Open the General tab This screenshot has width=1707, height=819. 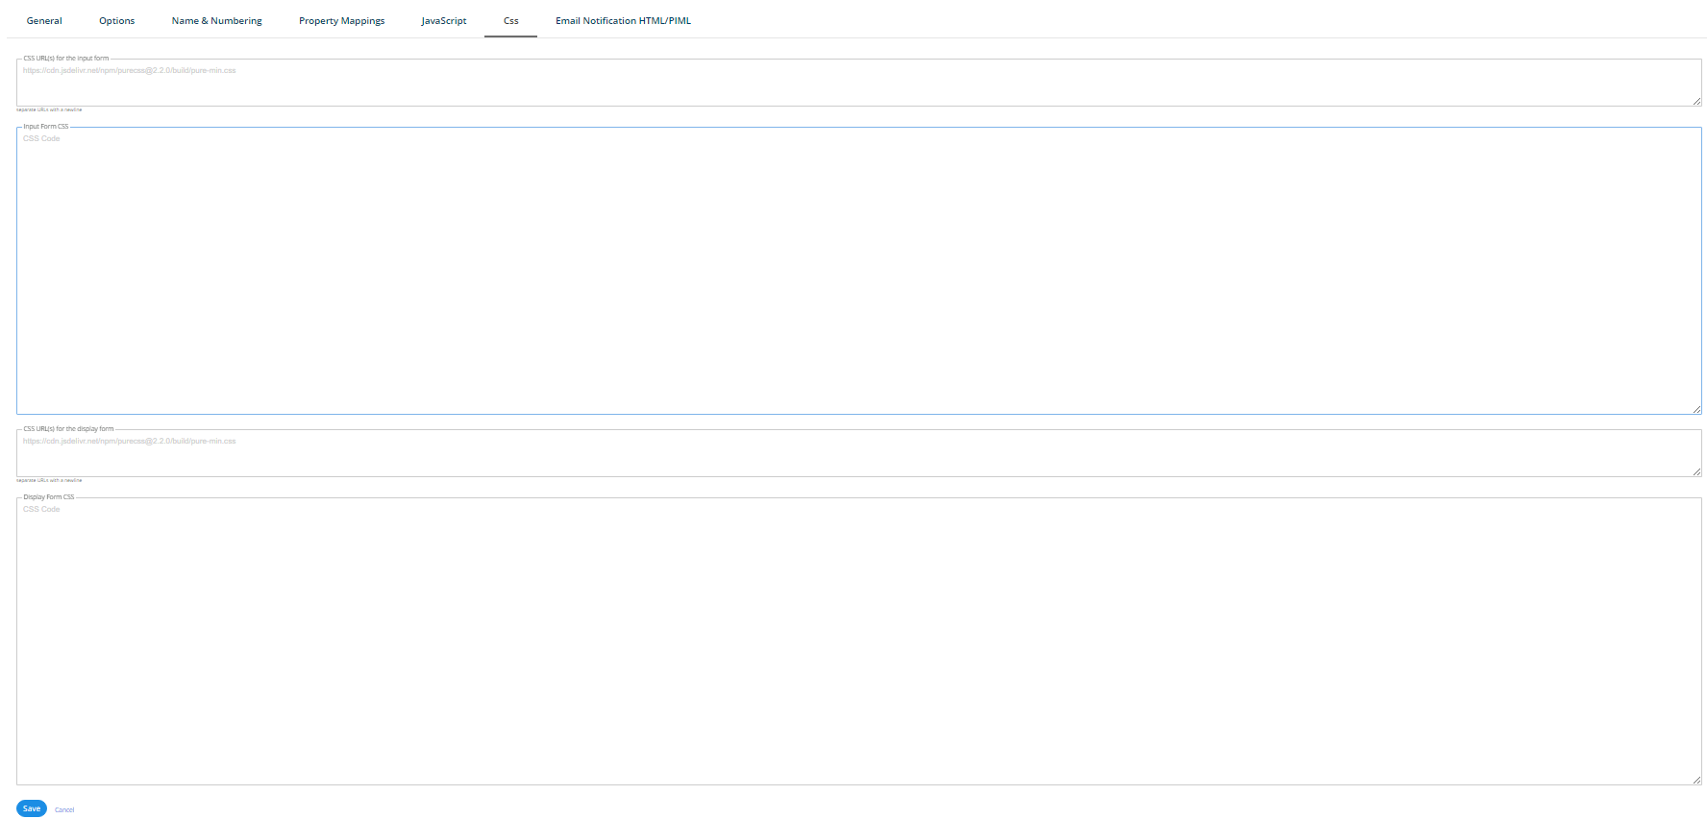pyautogui.click(x=44, y=20)
